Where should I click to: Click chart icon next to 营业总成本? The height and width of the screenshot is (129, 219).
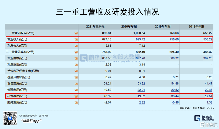point(76,52)
